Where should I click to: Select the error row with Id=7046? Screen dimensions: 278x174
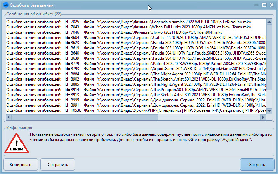click(136, 32)
